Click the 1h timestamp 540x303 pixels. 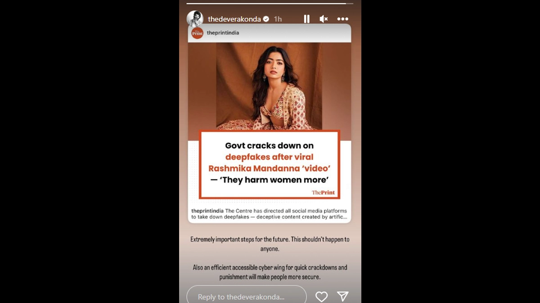coord(278,19)
